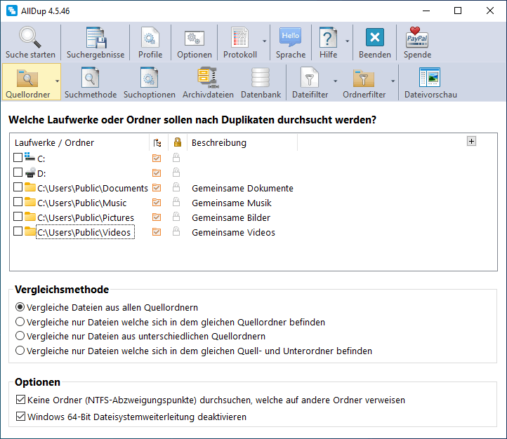
Task: Select Vergleiche nur Dateien aus unterschiedlichen Quellordnern
Action: pos(20,337)
